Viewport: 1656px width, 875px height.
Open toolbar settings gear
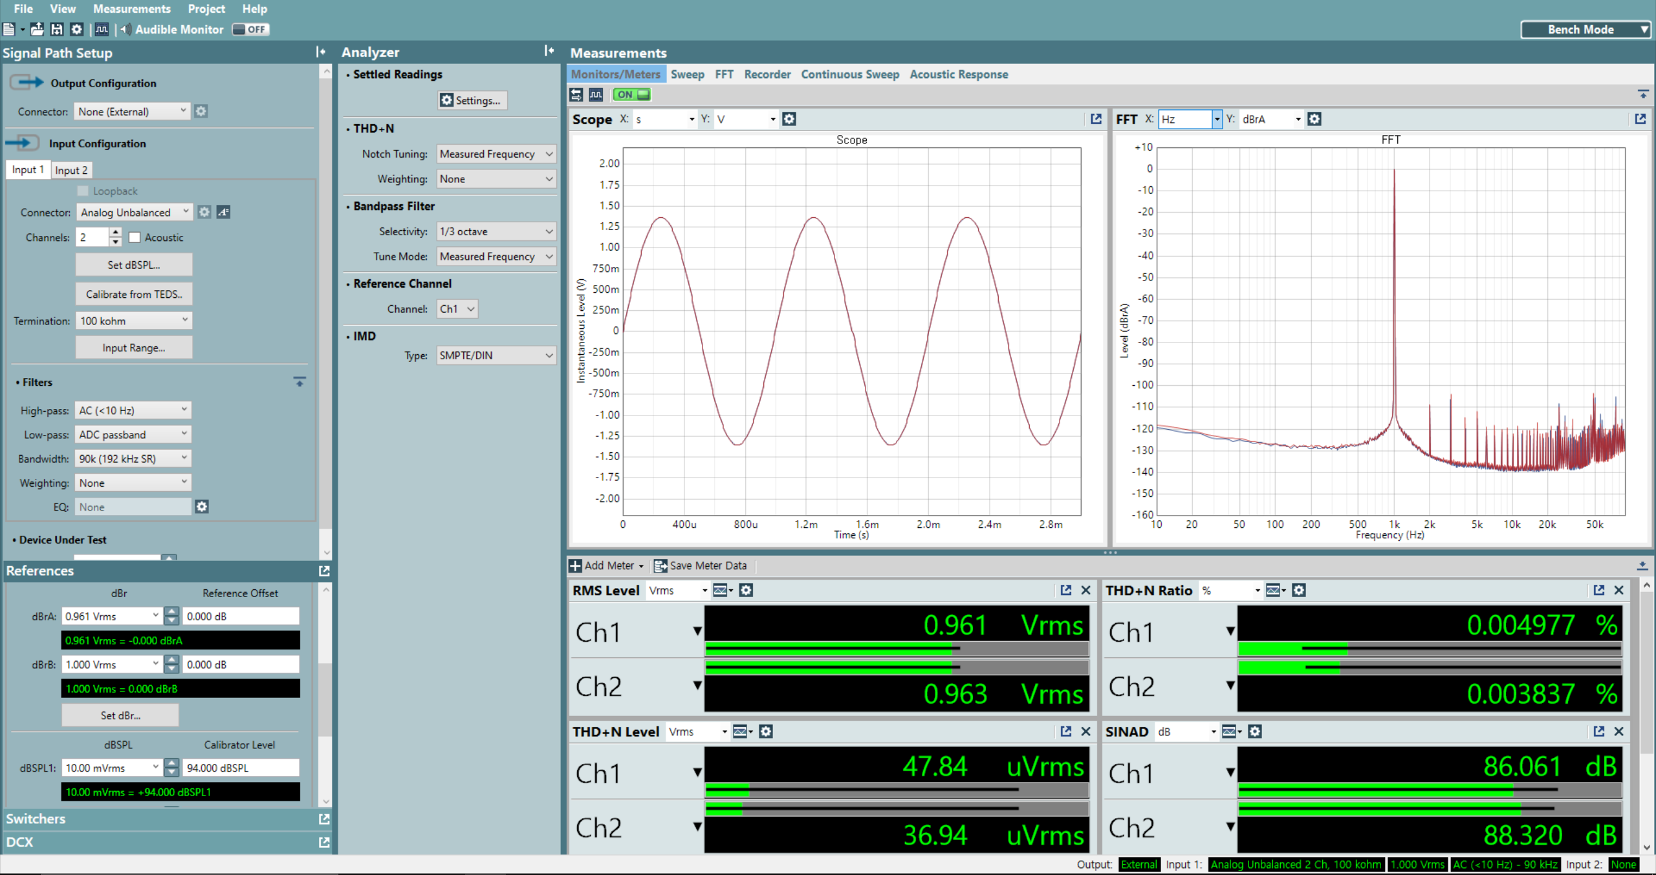[x=77, y=29]
